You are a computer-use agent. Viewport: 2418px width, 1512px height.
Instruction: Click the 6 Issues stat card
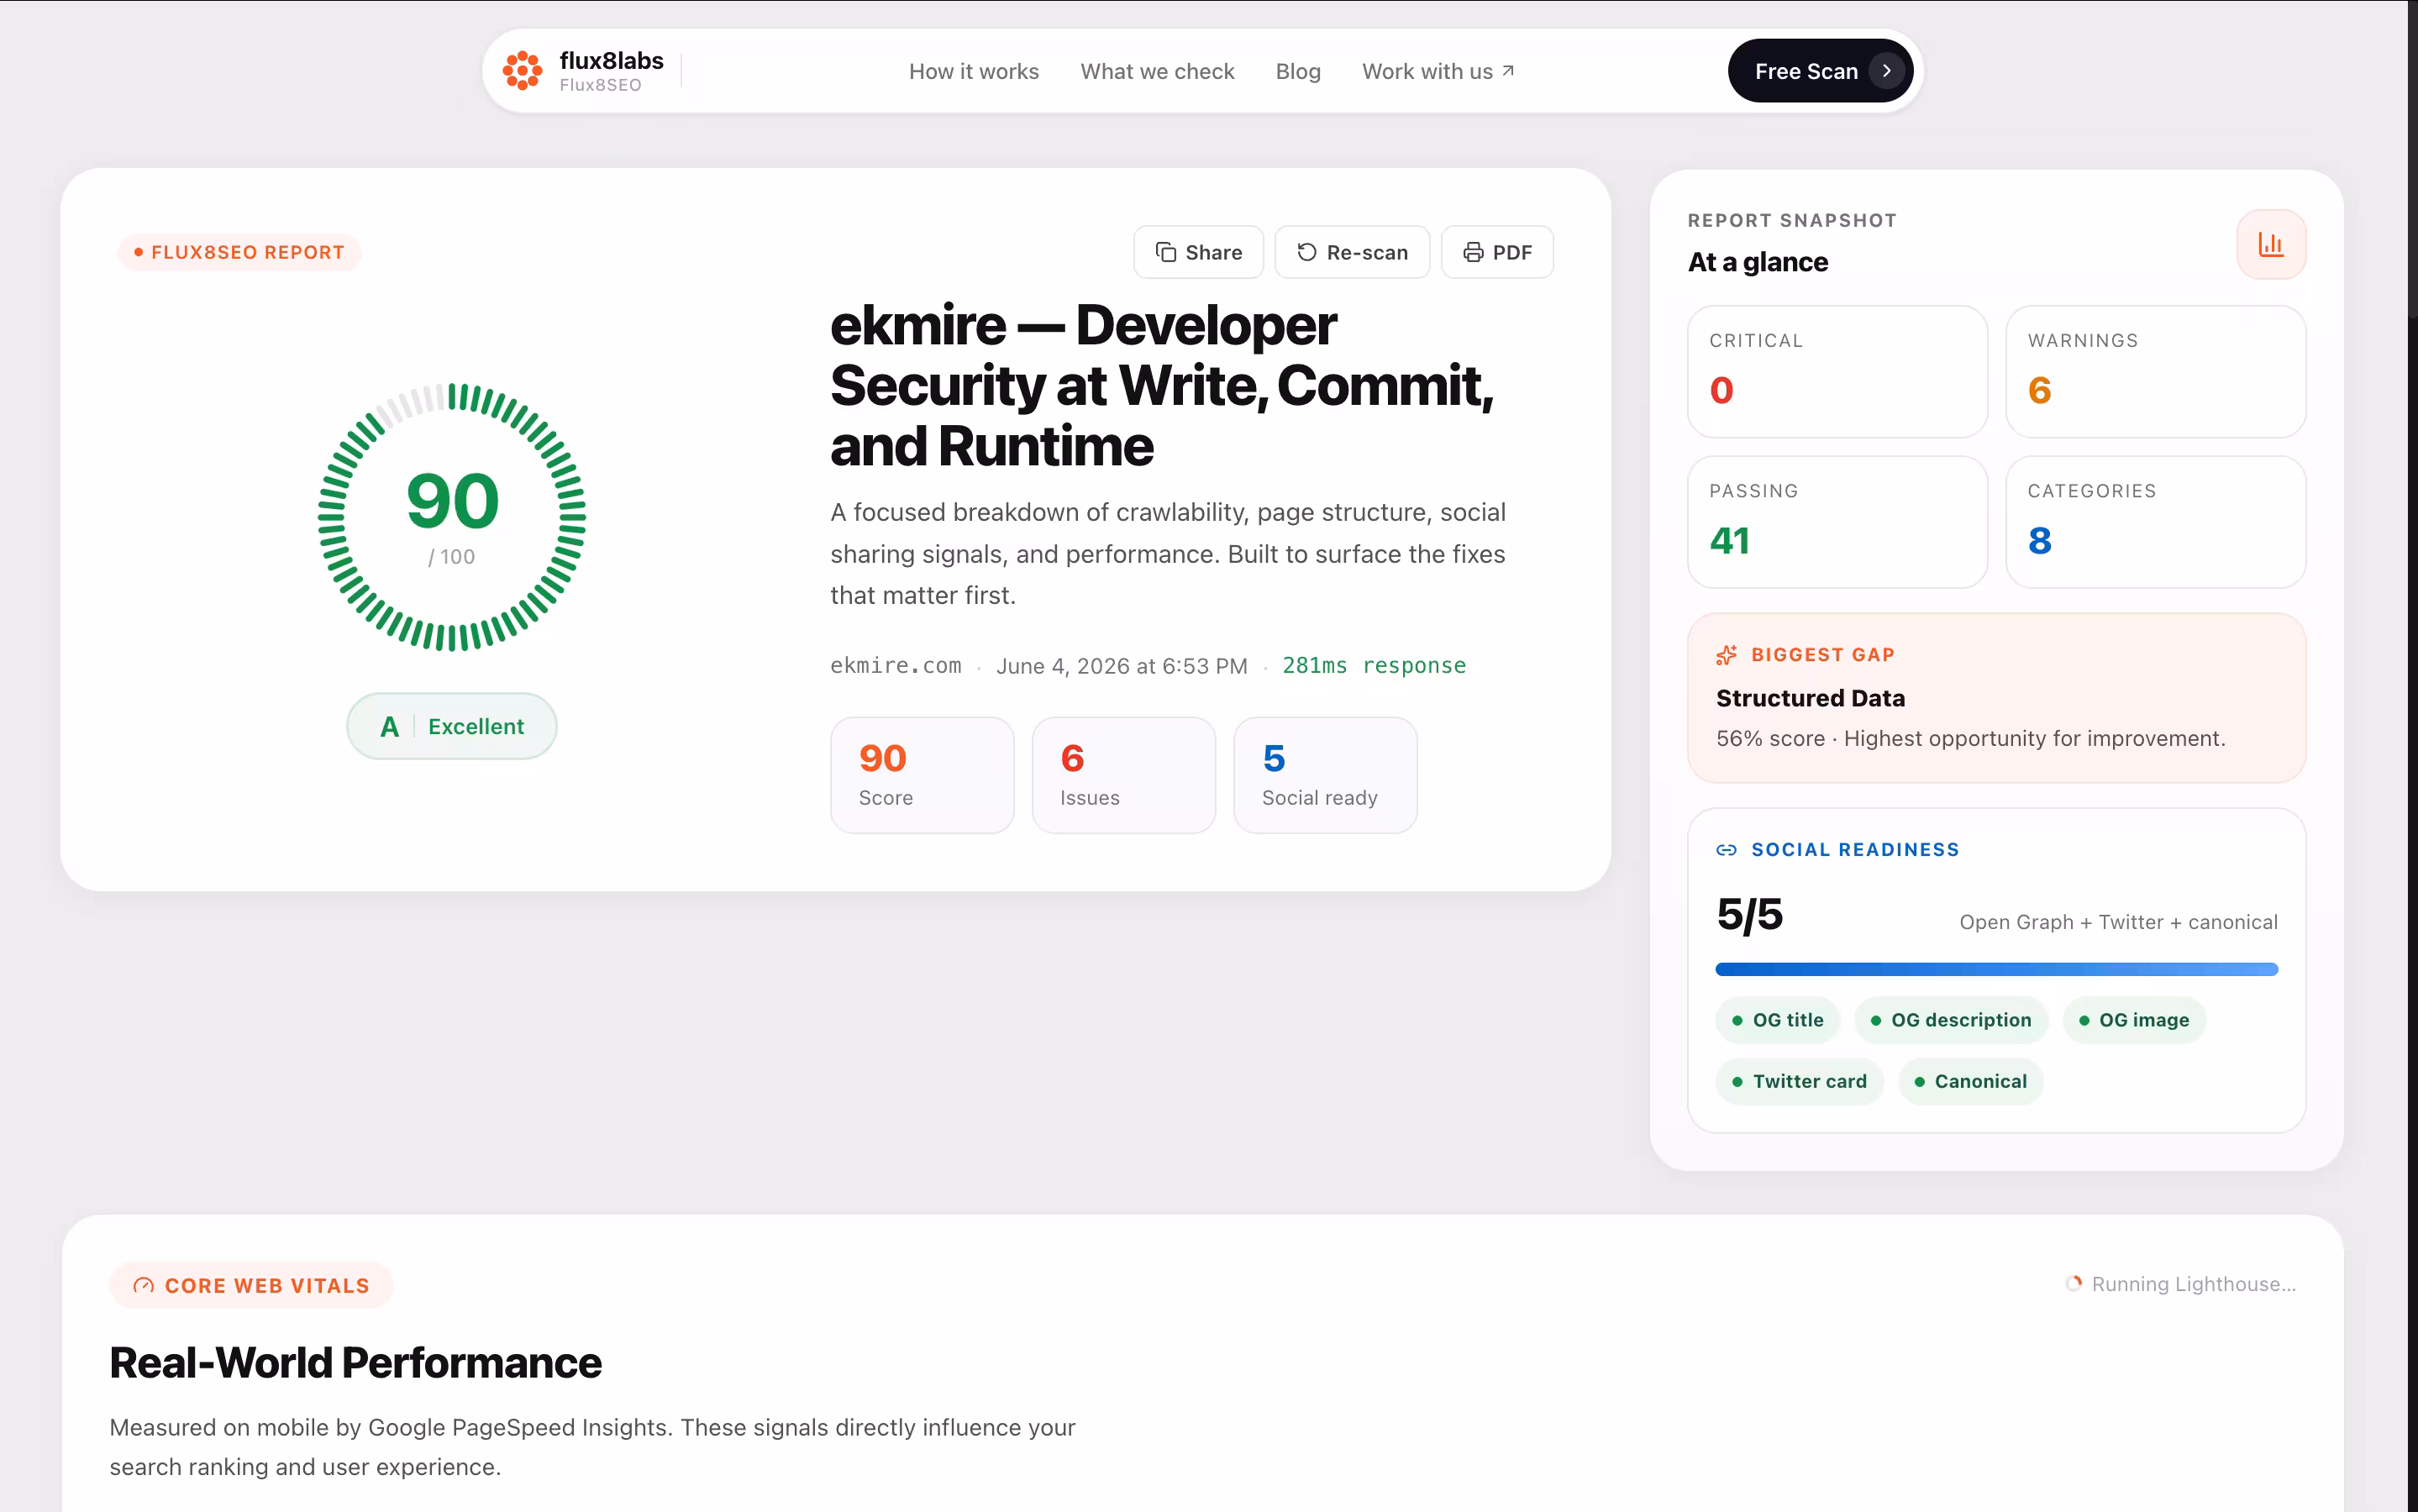pyautogui.click(x=1123, y=775)
